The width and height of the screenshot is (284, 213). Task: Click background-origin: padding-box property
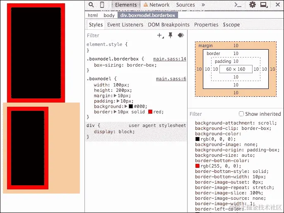(x=237, y=150)
